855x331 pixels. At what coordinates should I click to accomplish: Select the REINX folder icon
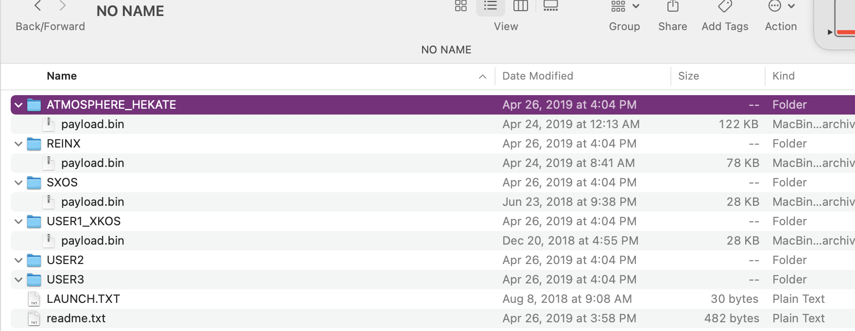coord(34,144)
